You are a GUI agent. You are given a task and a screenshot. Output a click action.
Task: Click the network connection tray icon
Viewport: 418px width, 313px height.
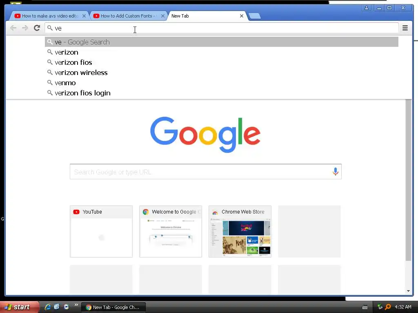380,307
